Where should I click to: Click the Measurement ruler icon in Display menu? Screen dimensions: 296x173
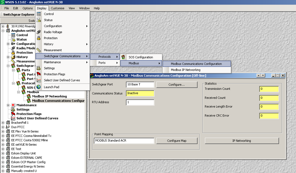[x=39, y=50]
